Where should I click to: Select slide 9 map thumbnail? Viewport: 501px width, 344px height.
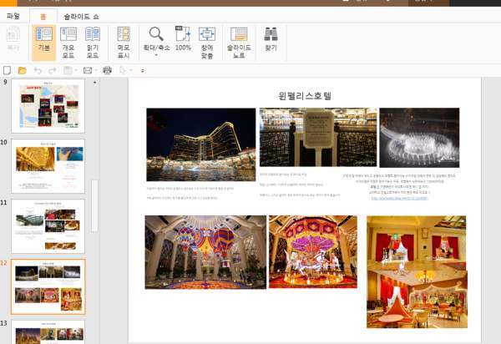[x=48, y=106]
